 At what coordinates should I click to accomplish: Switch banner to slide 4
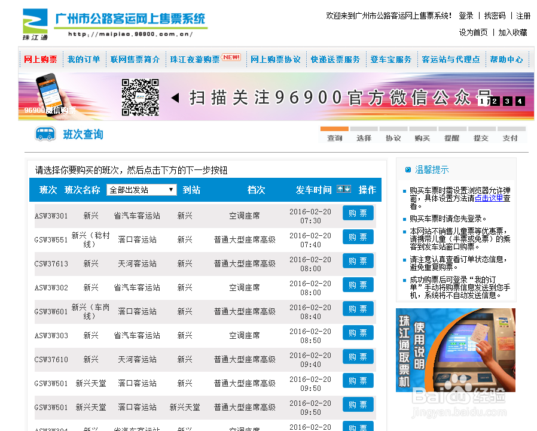click(x=520, y=101)
